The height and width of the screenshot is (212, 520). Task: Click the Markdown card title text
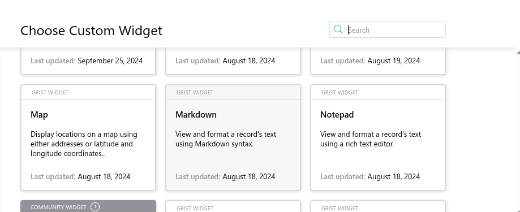[x=196, y=115]
